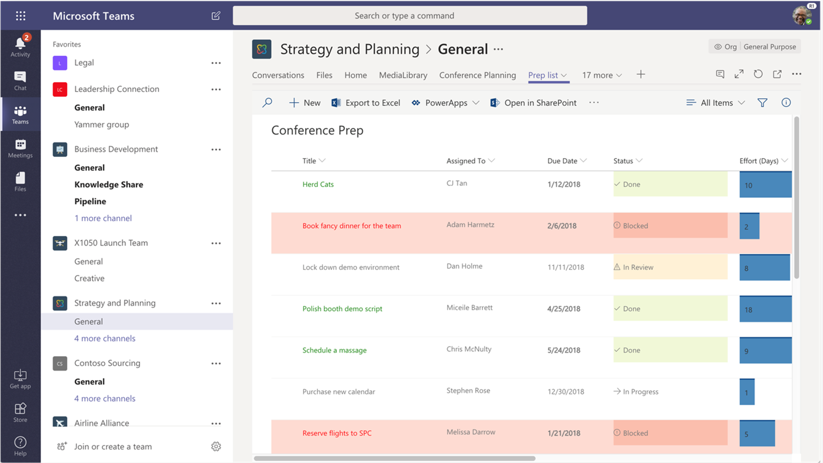This screenshot has height=463, width=823.
Task: Open Strategy and Planning General channel
Action: click(88, 321)
